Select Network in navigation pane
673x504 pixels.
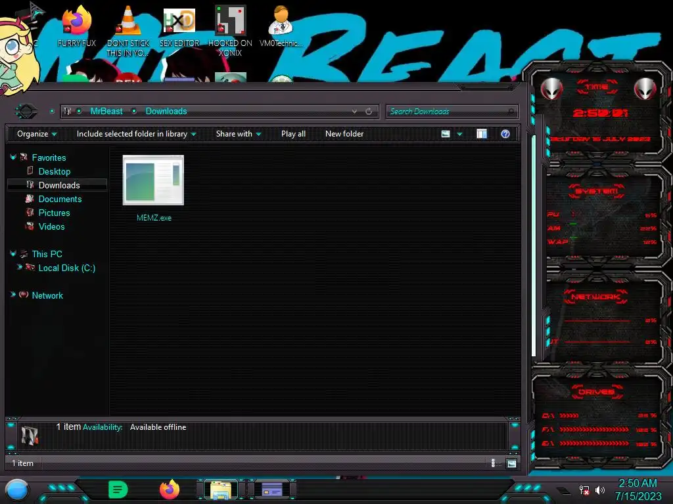pyautogui.click(x=47, y=295)
